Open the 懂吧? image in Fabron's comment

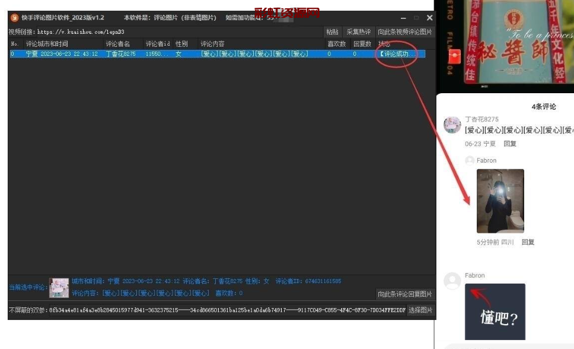tap(495, 312)
